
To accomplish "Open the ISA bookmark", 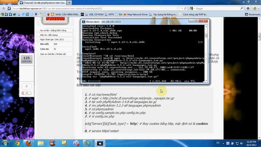I will click(119, 15).
